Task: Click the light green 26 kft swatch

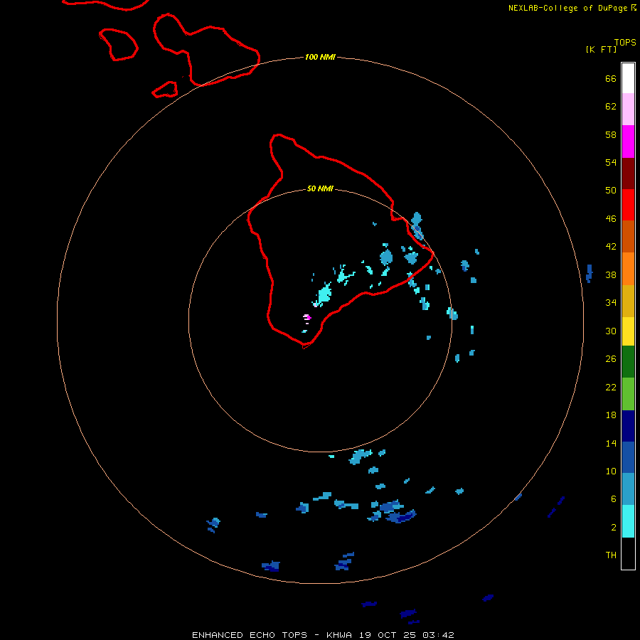Action: point(628,394)
